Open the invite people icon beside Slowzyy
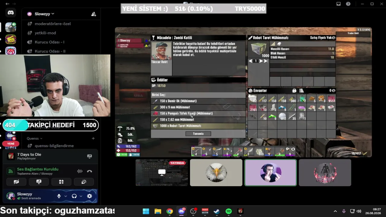The height and width of the screenshot is (217, 386). 93,14
